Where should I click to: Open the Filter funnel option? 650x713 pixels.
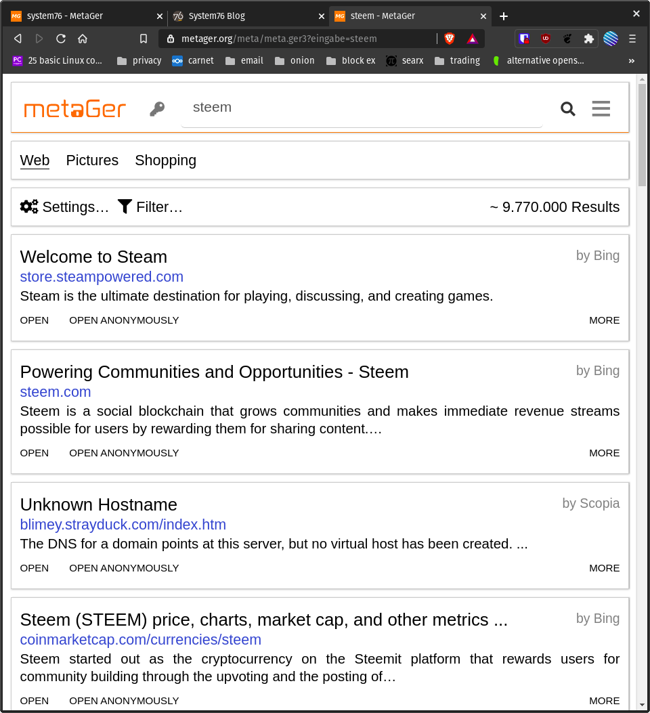click(150, 207)
